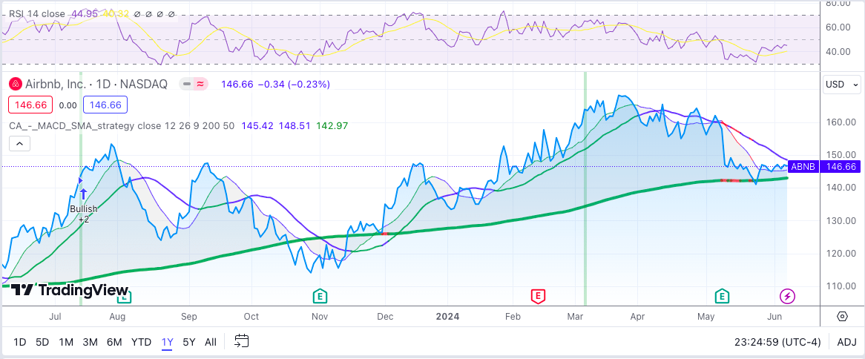This screenshot has width=865, height=359.
Task: Click the Oct label on the time axis
Action: (x=251, y=317)
